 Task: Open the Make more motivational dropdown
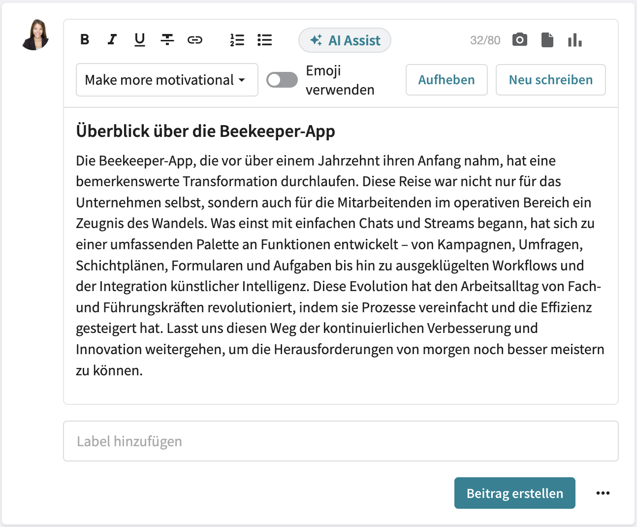tap(166, 80)
